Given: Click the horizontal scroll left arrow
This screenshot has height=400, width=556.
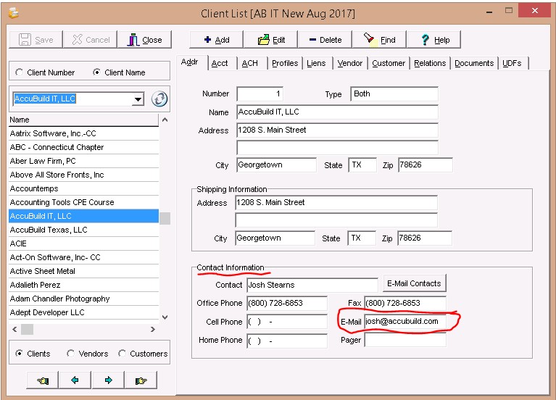Looking at the screenshot, I should tap(14, 330).
